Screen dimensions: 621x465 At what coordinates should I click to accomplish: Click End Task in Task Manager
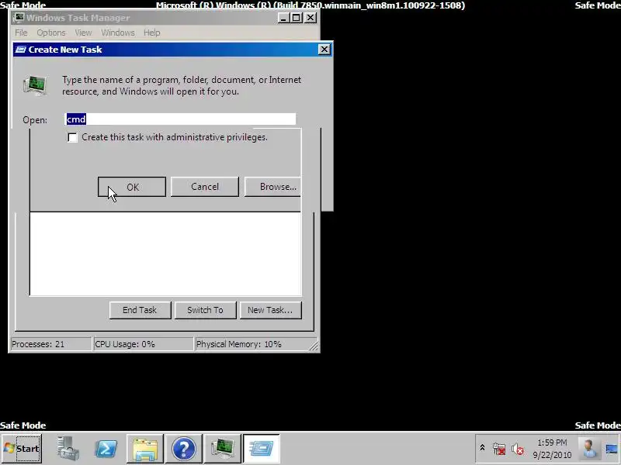click(x=141, y=310)
